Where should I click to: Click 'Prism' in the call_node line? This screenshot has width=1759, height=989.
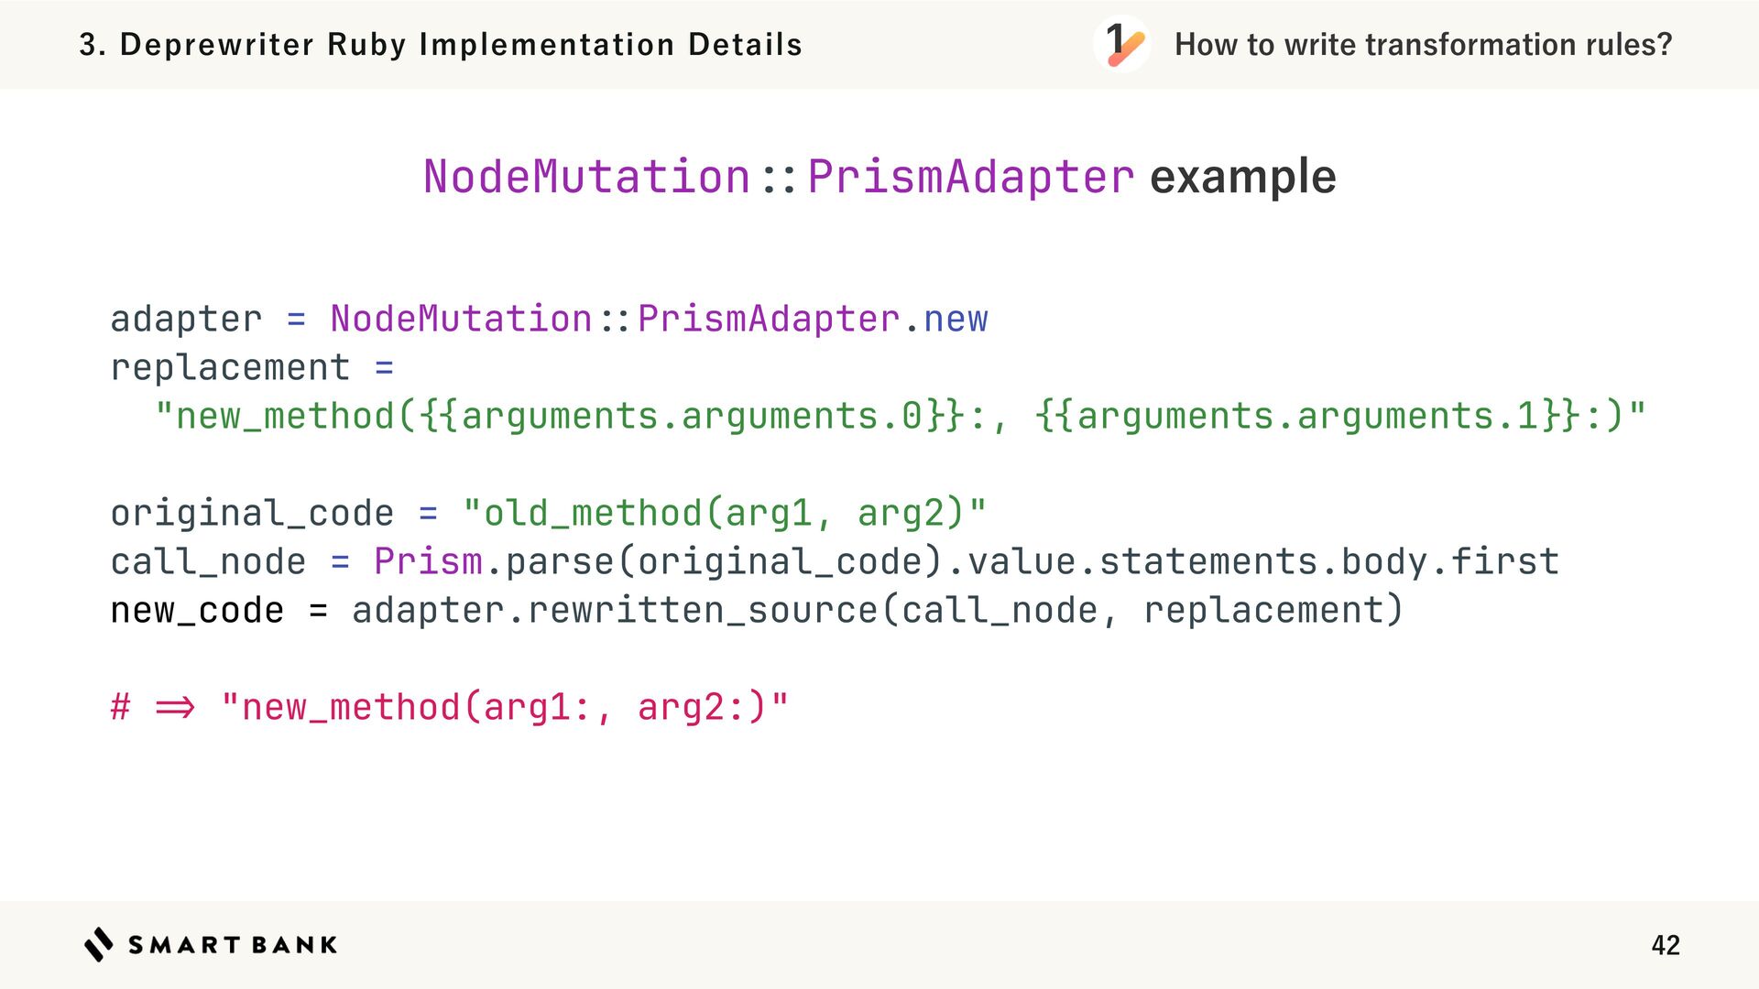coord(428,561)
